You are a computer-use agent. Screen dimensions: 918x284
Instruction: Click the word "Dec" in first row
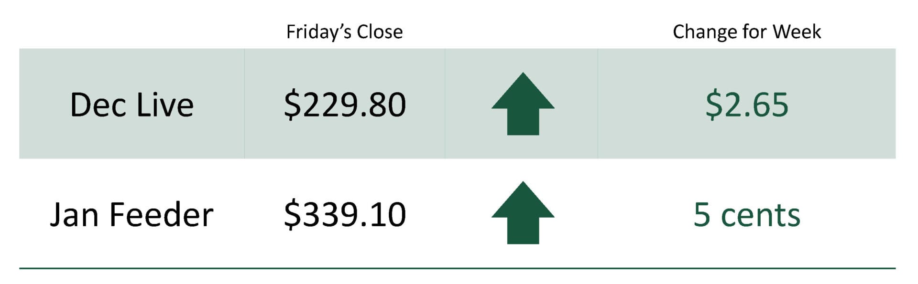pyautogui.click(x=98, y=105)
